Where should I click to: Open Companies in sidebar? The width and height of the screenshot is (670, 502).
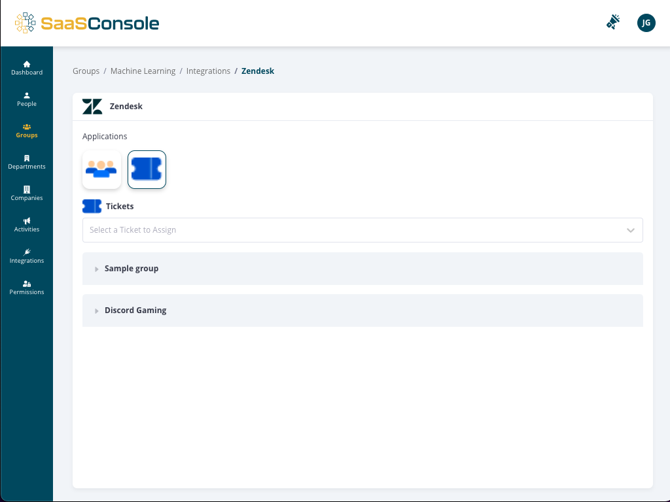(x=26, y=193)
